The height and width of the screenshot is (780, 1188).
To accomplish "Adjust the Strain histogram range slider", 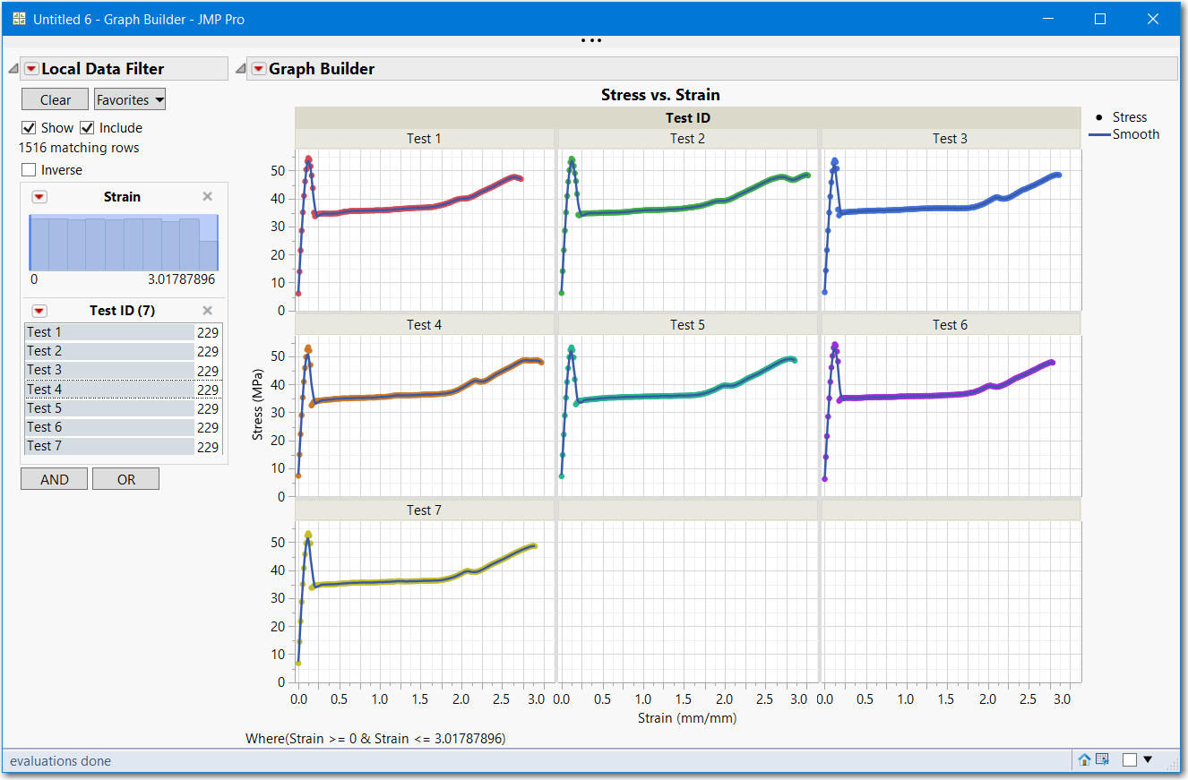I will point(123,242).
